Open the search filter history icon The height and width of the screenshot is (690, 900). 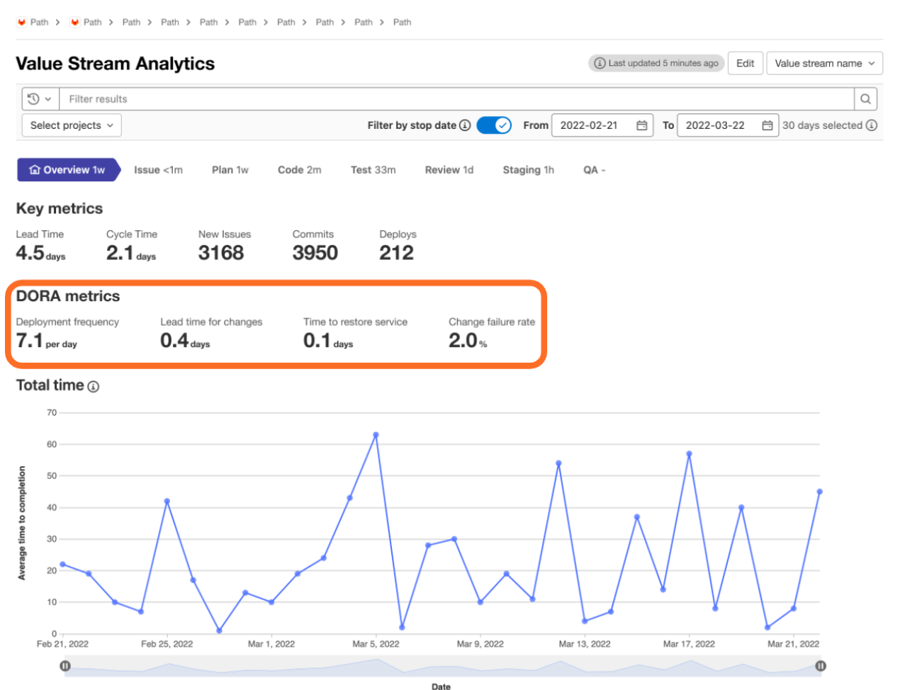tap(34, 98)
